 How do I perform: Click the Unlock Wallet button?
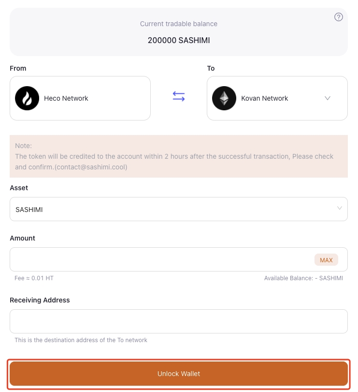pyautogui.click(x=179, y=374)
